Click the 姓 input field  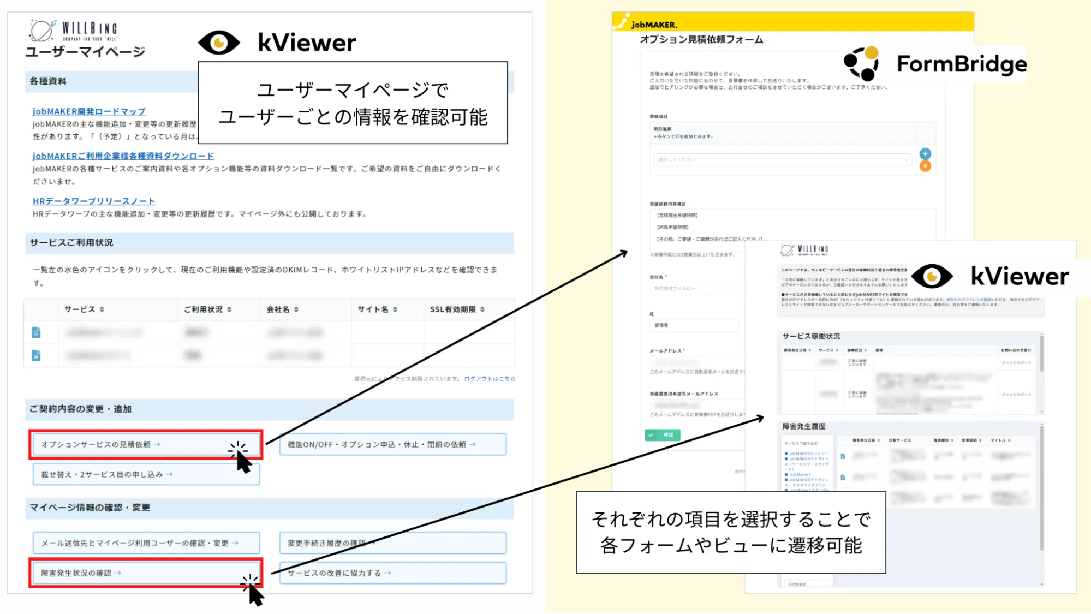pyautogui.click(x=693, y=325)
